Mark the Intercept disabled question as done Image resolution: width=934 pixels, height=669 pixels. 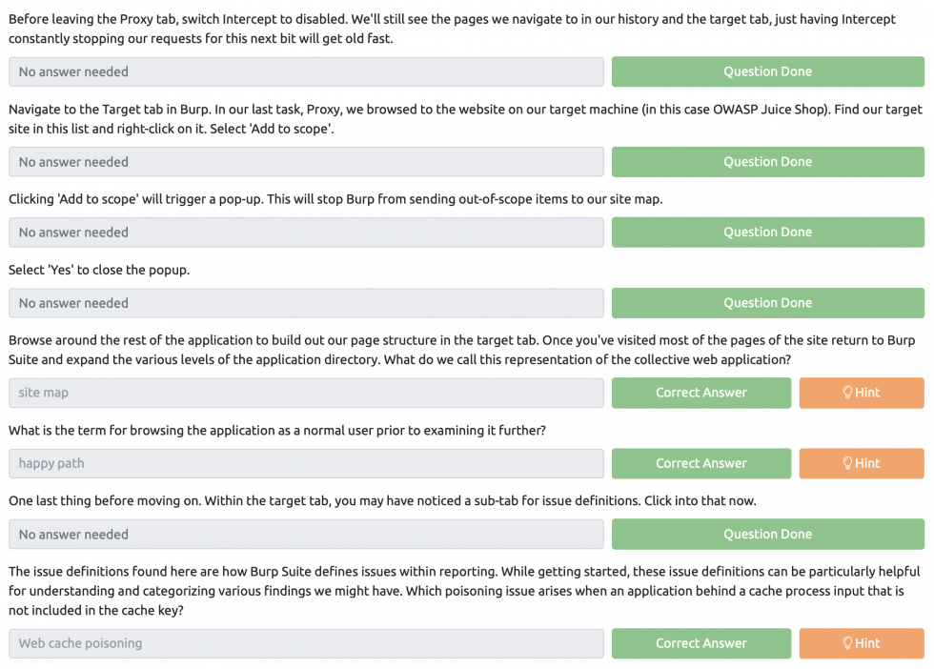[x=768, y=71]
